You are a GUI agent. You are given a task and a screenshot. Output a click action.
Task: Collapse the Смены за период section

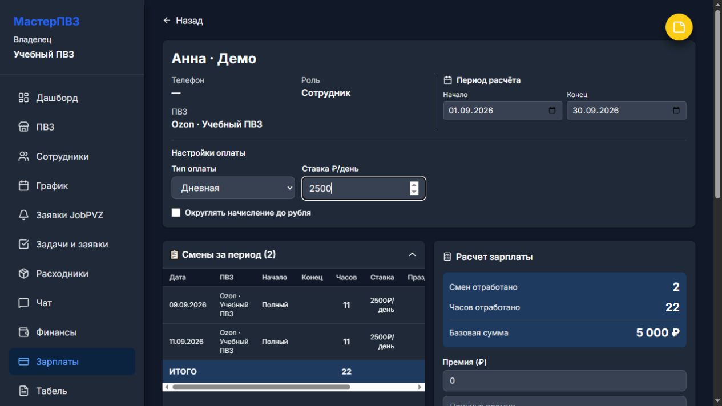pos(412,255)
